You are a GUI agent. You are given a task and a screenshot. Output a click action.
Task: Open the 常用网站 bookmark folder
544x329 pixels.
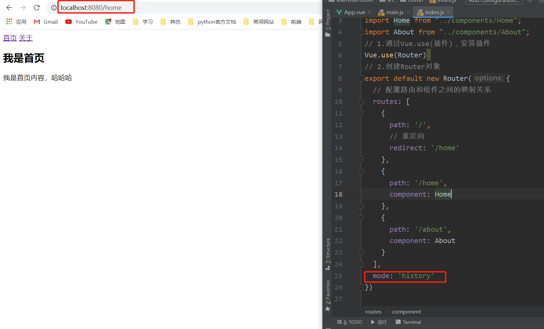[x=259, y=22]
